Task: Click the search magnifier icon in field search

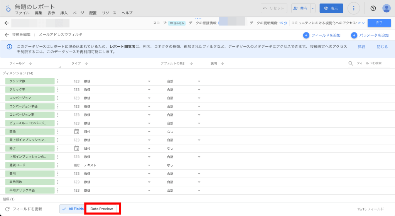Action: [351, 63]
